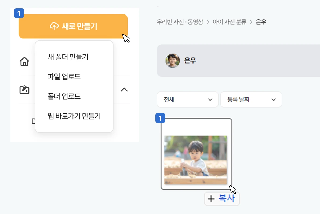Select the sandbox child photo thumbnail
The width and height of the screenshot is (320, 214).
[195, 160]
